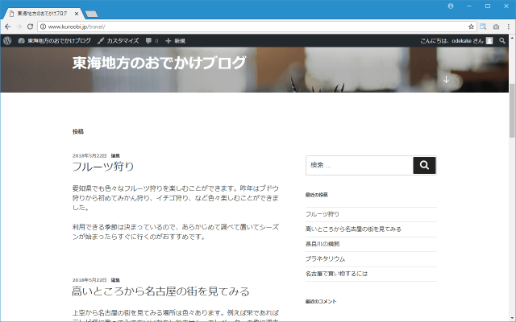This screenshot has width=516, height=322.
Task: Click the 検索 search input field
Action: (x=360, y=165)
